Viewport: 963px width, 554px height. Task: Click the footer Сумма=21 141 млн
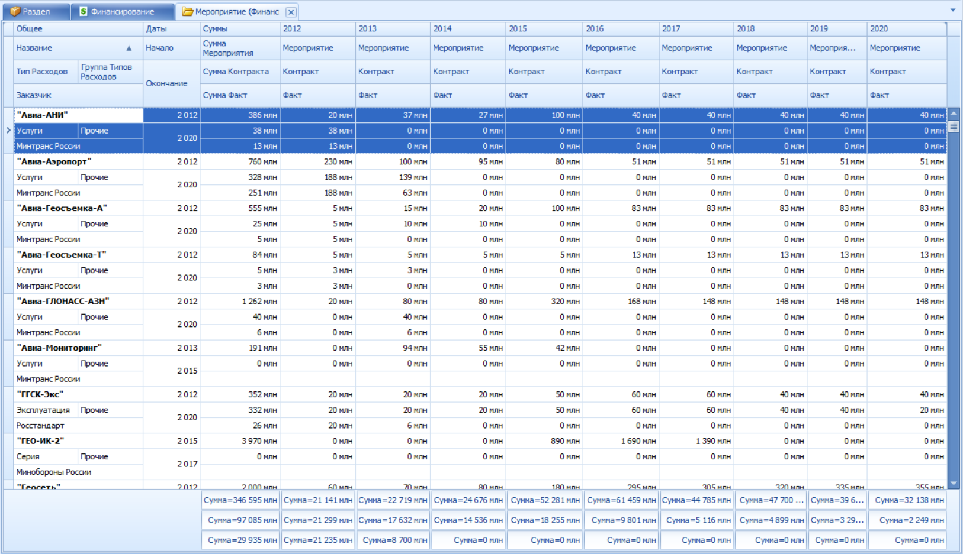click(318, 500)
